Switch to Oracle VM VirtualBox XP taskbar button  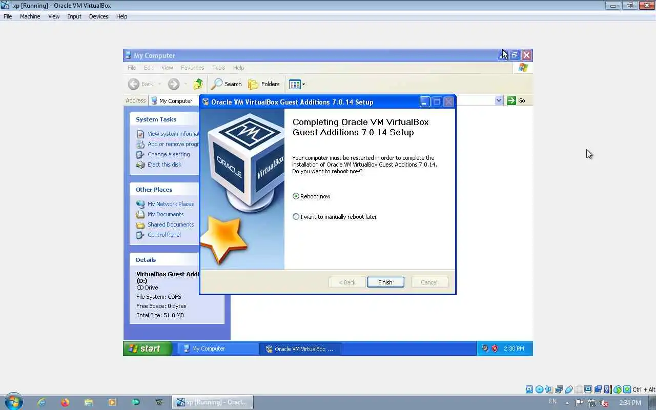tap(300, 348)
